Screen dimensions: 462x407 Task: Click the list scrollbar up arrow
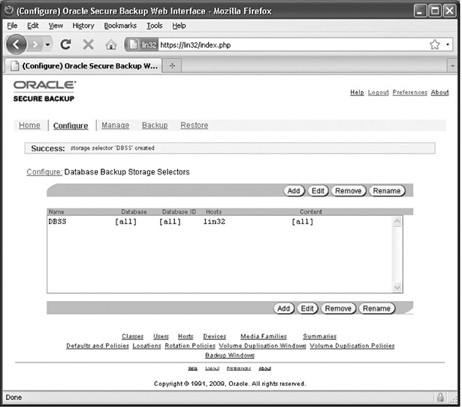point(397,221)
